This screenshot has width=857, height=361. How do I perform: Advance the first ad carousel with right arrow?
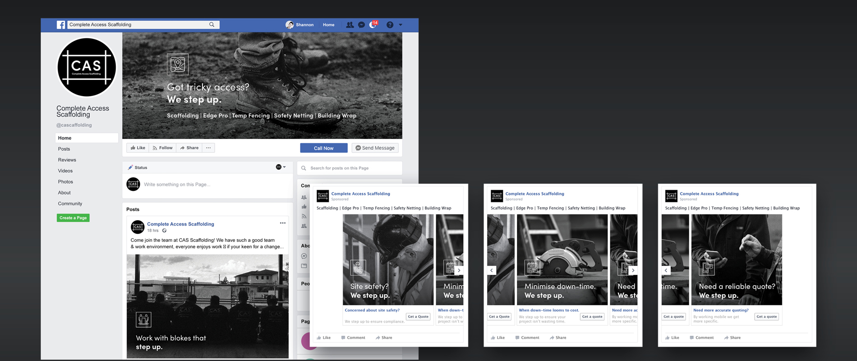tap(459, 270)
